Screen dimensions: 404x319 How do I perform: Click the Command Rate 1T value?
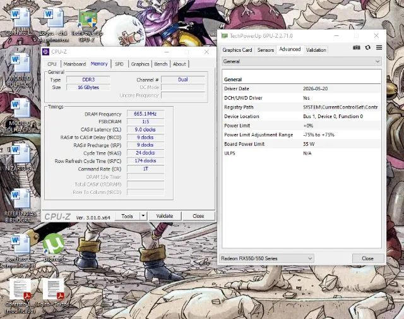point(146,169)
